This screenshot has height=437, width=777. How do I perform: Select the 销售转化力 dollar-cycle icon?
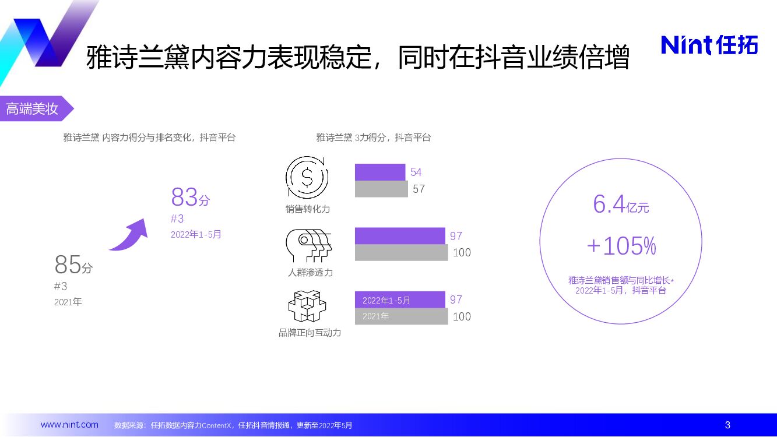click(x=307, y=177)
